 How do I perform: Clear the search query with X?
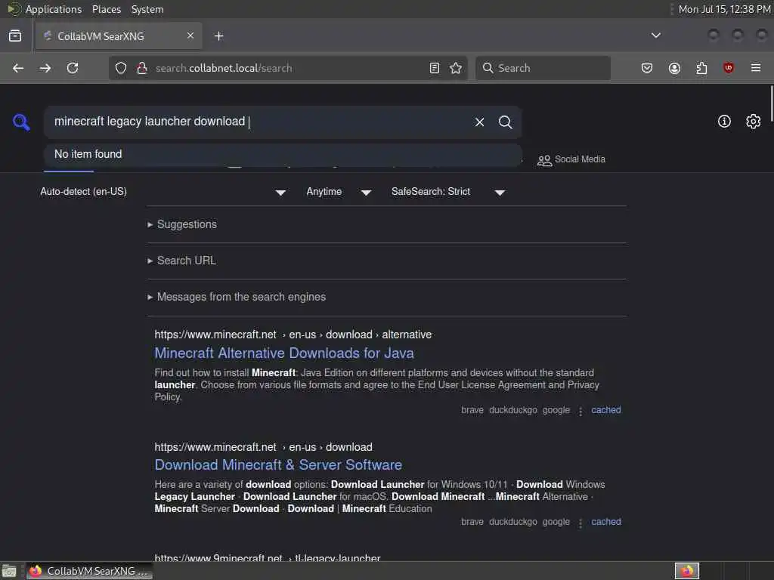tap(479, 122)
